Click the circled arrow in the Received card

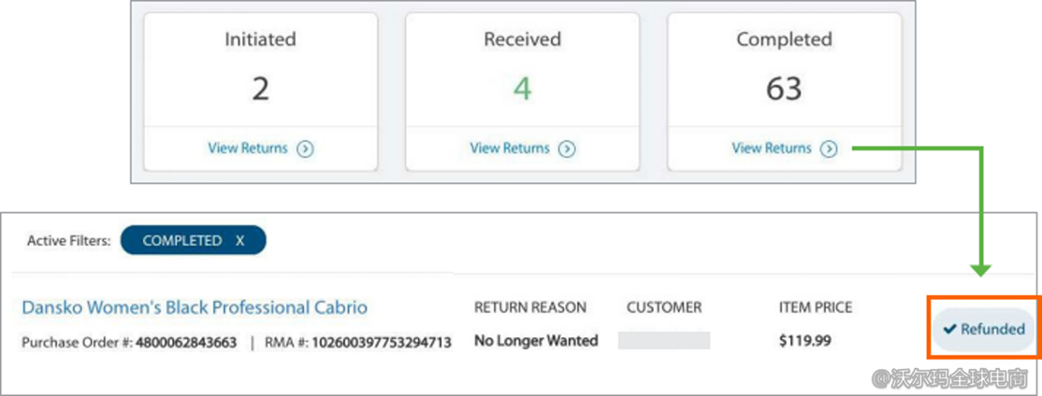(567, 148)
